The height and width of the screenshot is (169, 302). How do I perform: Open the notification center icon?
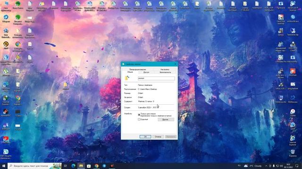click(x=297, y=166)
